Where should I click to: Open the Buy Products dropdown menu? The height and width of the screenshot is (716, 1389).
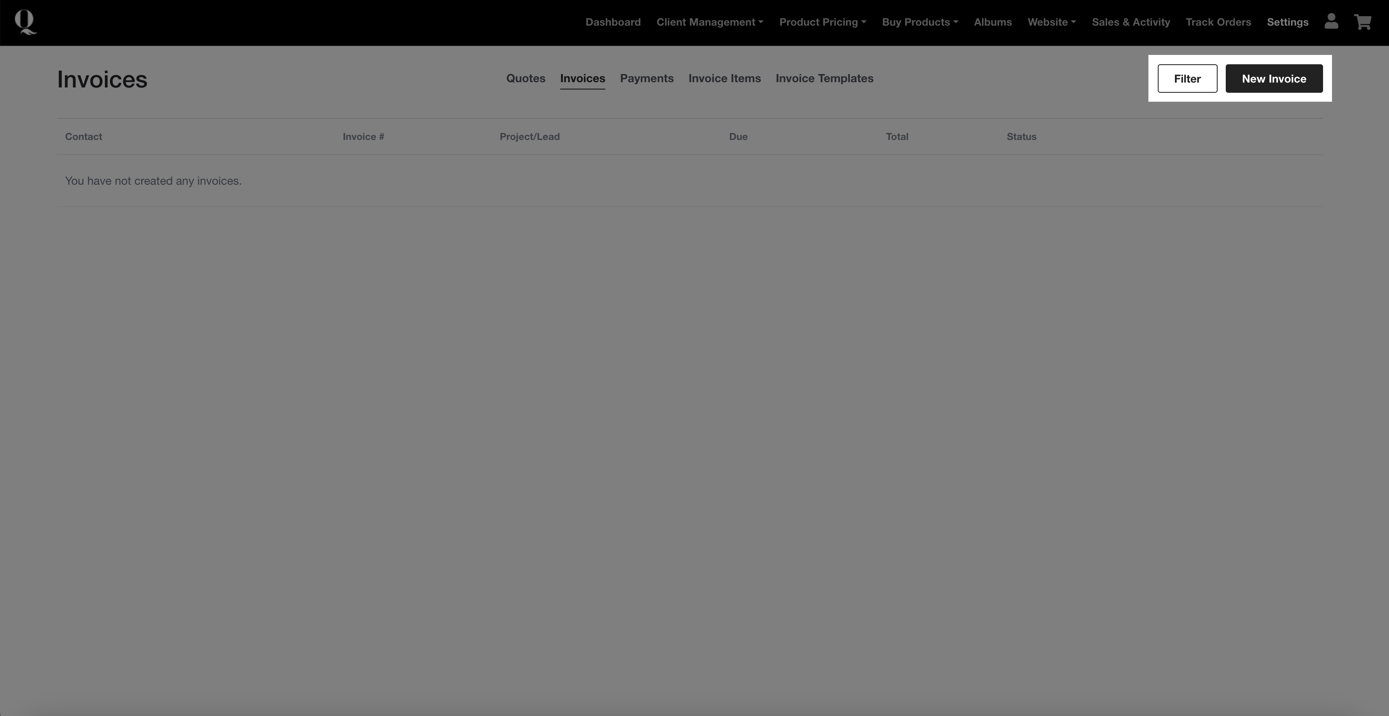(x=920, y=22)
